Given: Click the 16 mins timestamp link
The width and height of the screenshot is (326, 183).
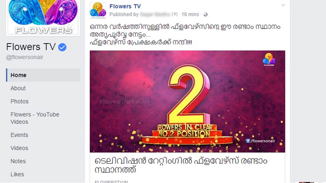Looking at the screenshot, I should (x=190, y=14).
